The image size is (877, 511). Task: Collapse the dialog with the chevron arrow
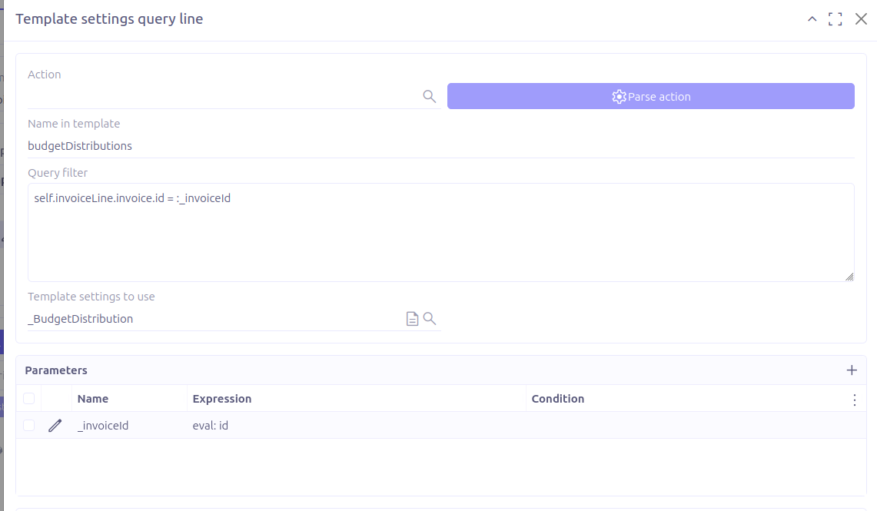click(812, 18)
